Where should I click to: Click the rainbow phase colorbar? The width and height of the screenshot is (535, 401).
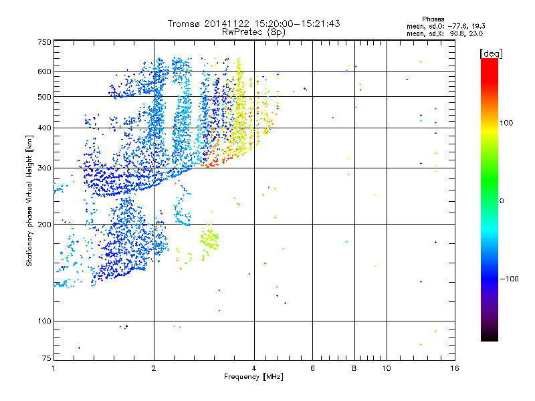(x=490, y=199)
